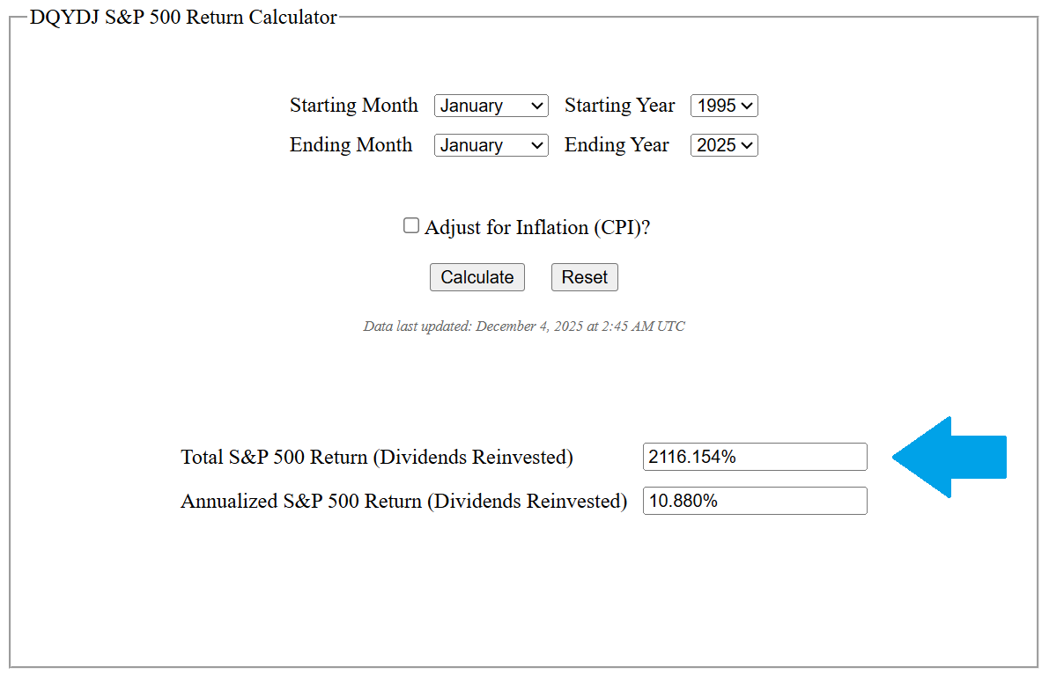
Task: Expand the Starting Year 1995 dropdown
Action: point(724,106)
